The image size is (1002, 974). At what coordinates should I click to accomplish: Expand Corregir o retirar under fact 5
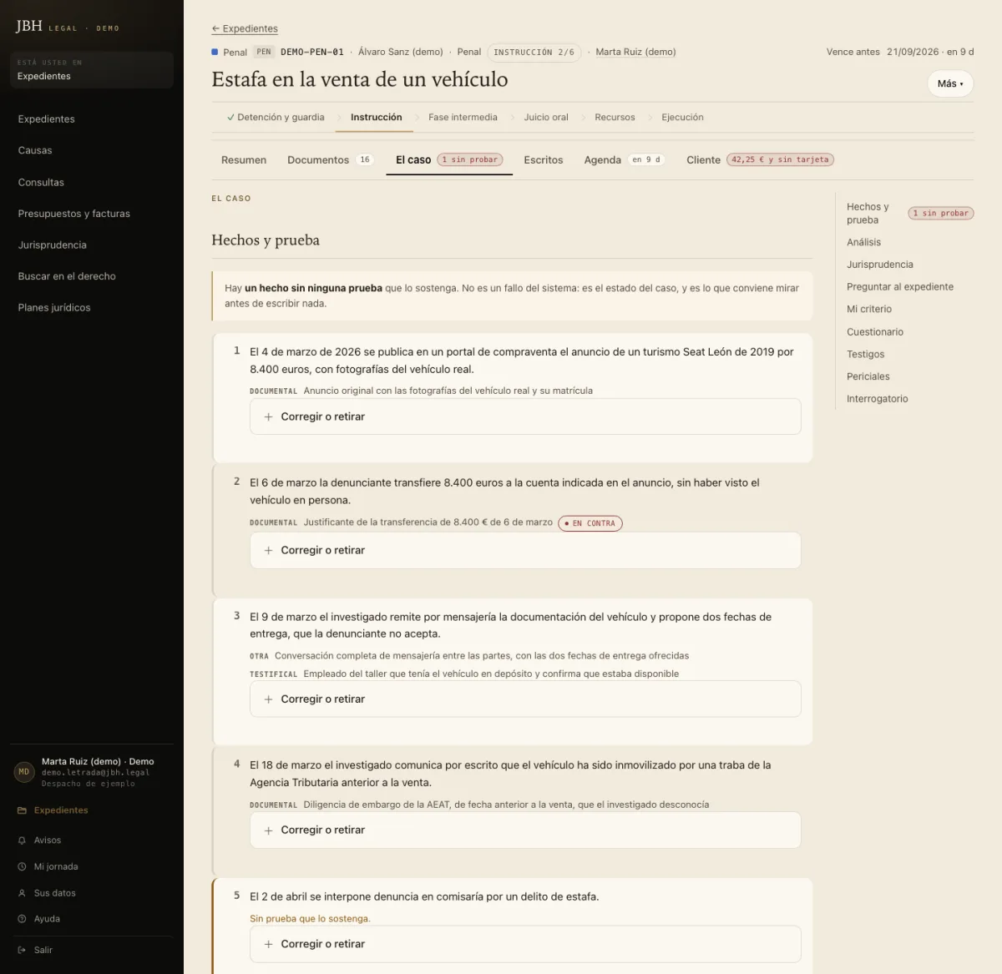[x=525, y=944]
